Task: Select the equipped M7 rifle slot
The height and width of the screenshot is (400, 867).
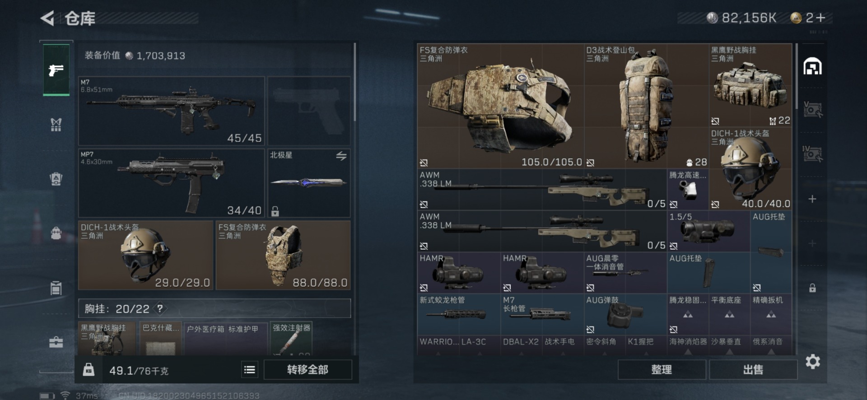Action: 172,111
